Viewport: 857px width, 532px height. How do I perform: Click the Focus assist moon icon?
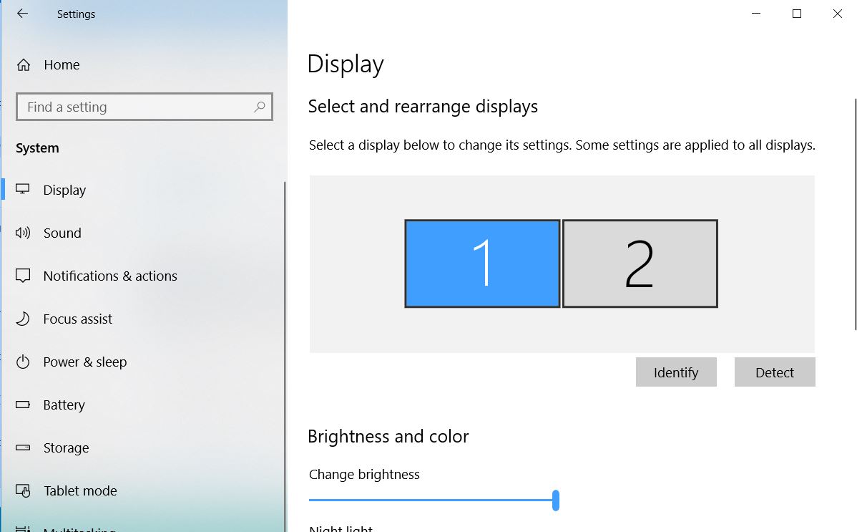tap(23, 319)
